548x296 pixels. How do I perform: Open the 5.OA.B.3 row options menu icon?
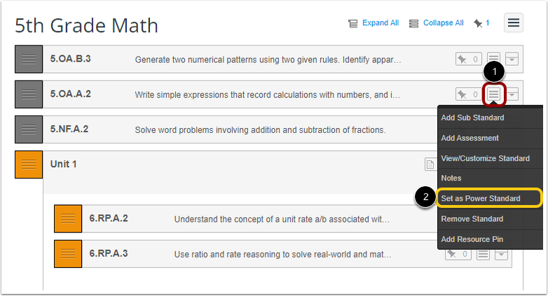(494, 59)
